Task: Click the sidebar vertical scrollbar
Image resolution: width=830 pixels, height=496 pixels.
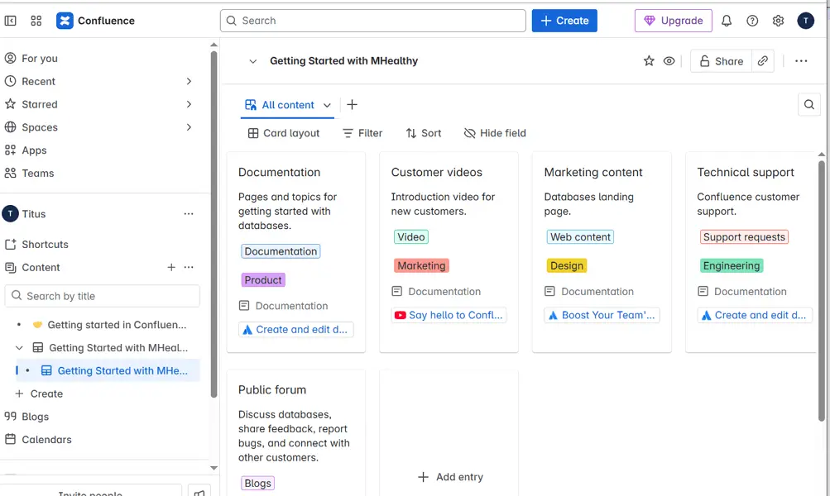Action: (213, 224)
